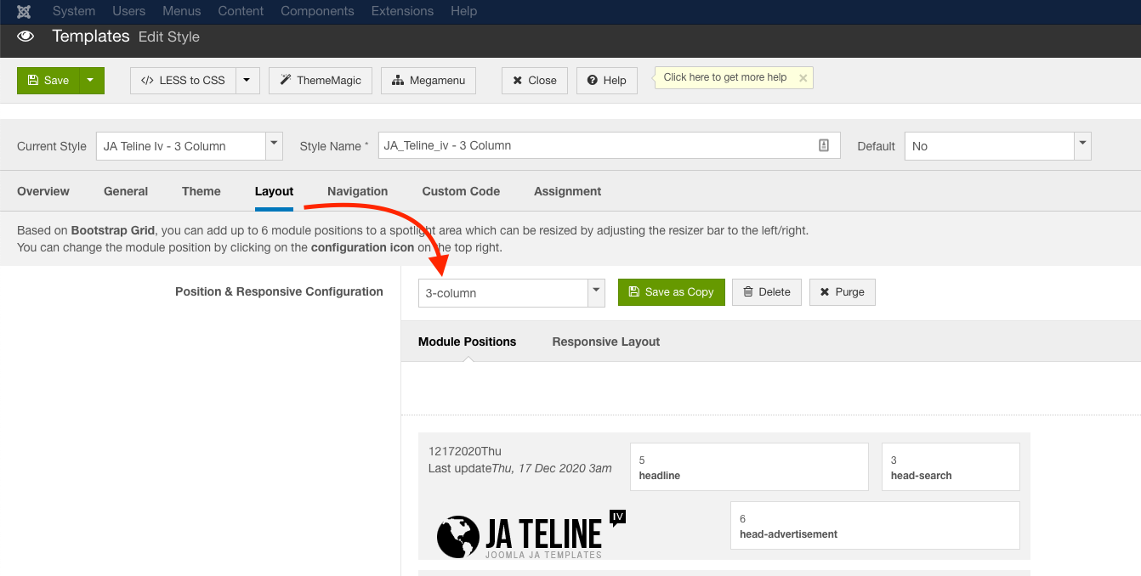Open the Current Style dropdown
The width and height of the screenshot is (1141, 576).
coord(274,145)
